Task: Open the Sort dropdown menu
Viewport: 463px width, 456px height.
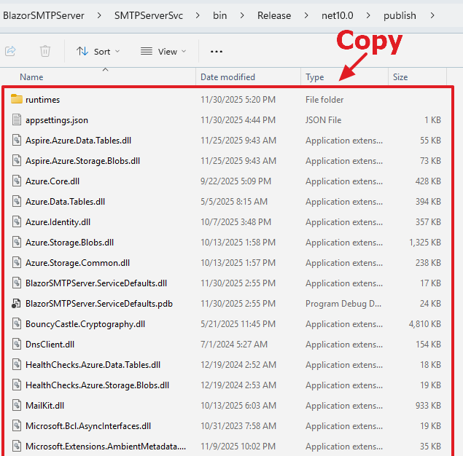Action: [x=98, y=51]
